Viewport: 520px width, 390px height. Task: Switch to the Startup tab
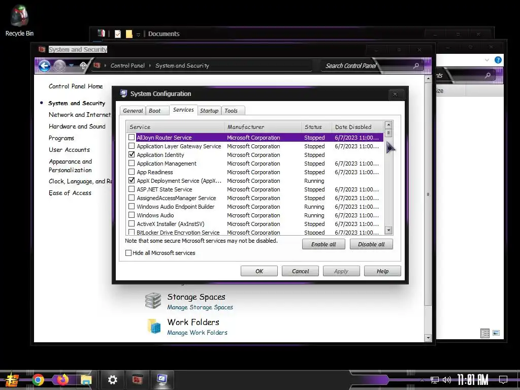[209, 111]
